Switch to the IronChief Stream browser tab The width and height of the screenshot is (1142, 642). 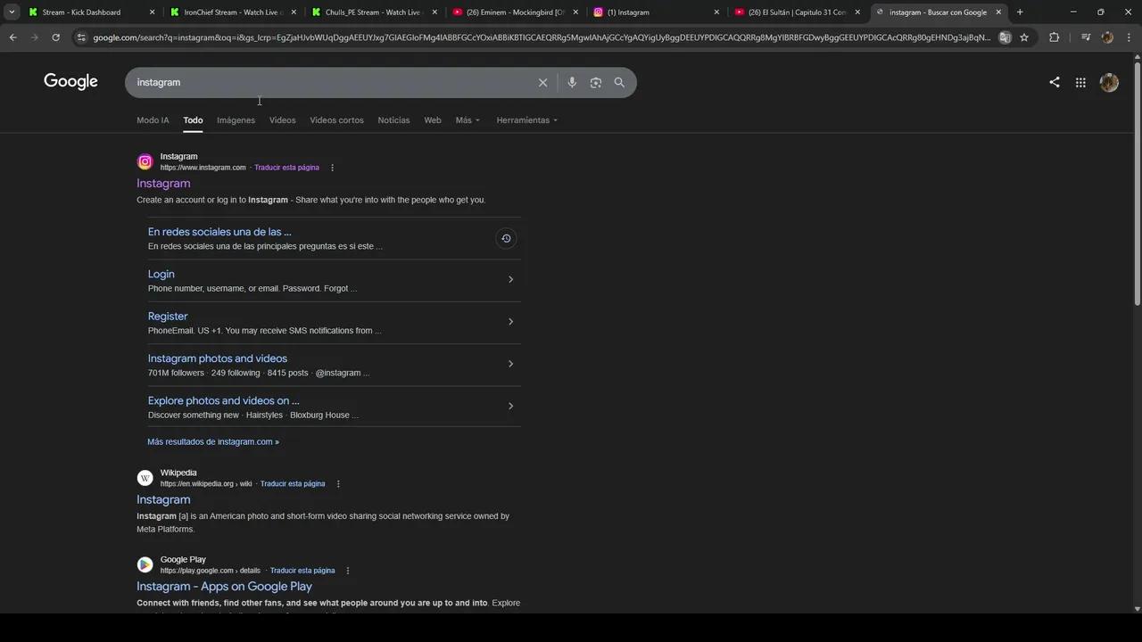[232, 12]
